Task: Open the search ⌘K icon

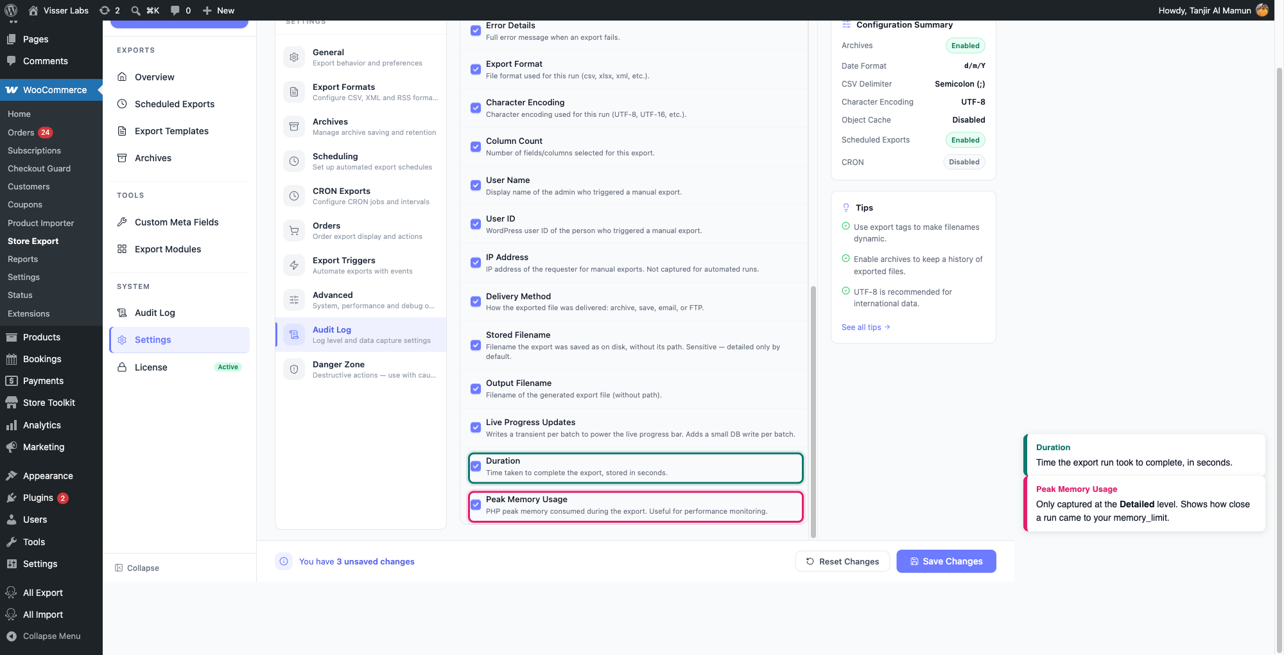Action: (144, 10)
